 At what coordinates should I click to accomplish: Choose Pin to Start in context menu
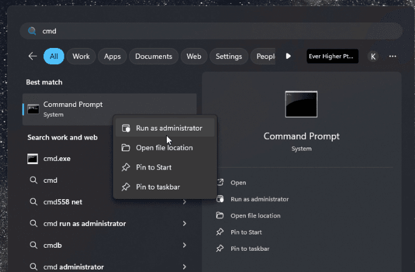click(x=153, y=167)
